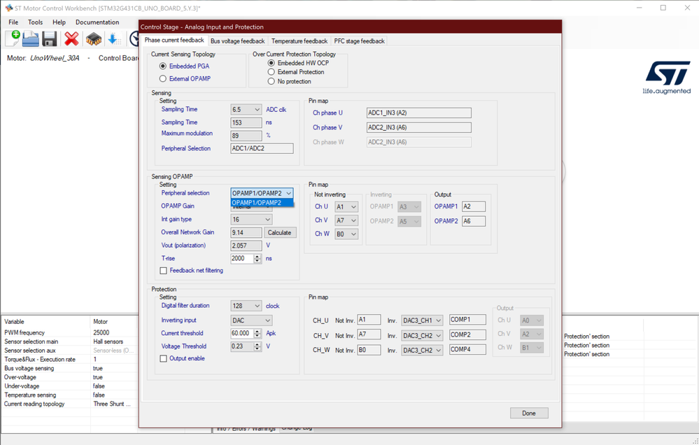This screenshot has width=699, height=445.
Task: Open the Tools menu
Action: coord(35,22)
